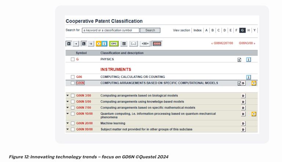282x162 pixels.
Task: Open the blue info icon for PHYSICS
Action: coord(249,60)
